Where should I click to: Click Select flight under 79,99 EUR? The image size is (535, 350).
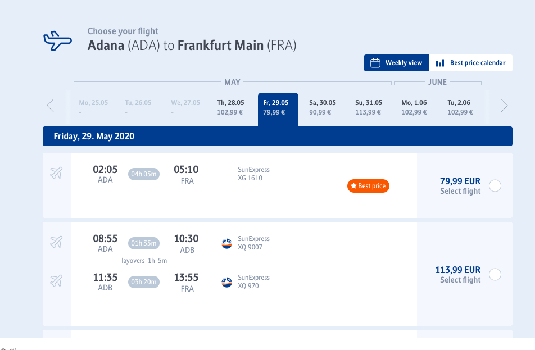(460, 191)
